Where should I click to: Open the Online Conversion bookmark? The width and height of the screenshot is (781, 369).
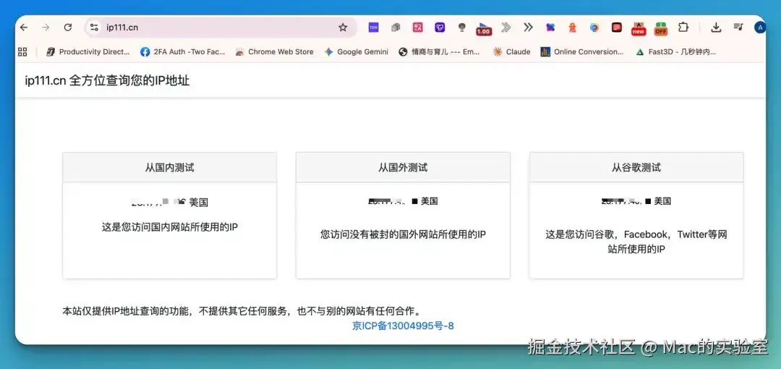(582, 51)
